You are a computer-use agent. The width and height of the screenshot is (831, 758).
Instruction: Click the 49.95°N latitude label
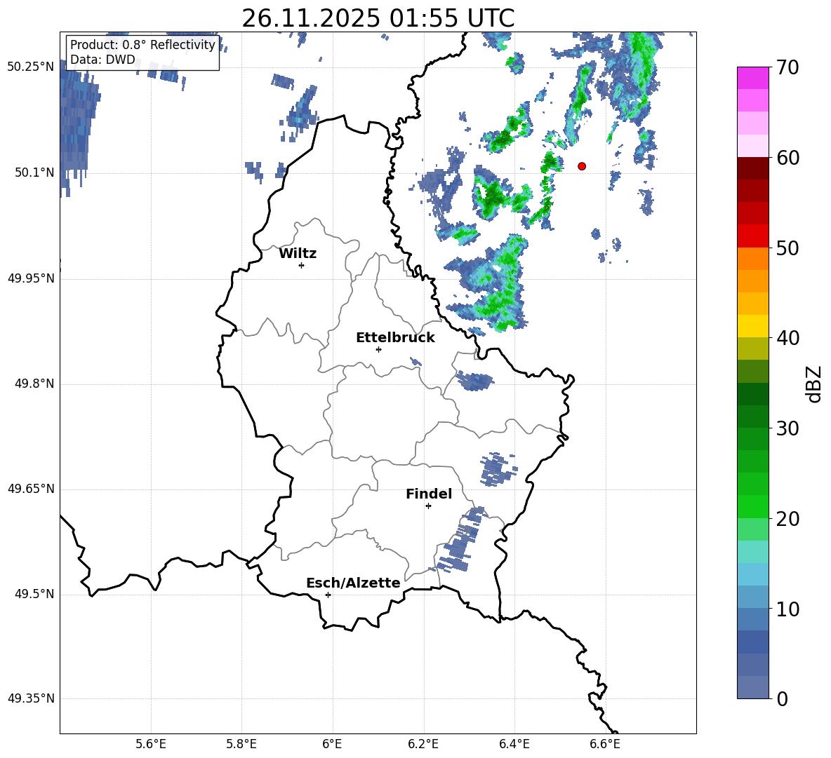(31, 278)
